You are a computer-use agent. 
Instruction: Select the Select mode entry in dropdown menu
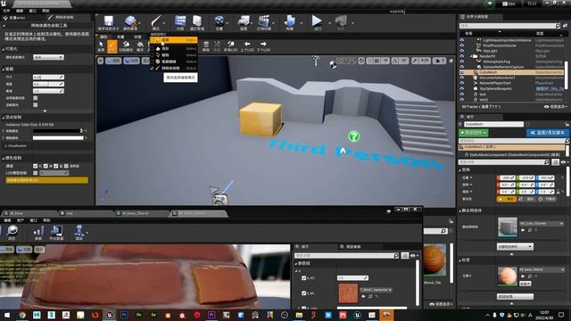[174, 39]
